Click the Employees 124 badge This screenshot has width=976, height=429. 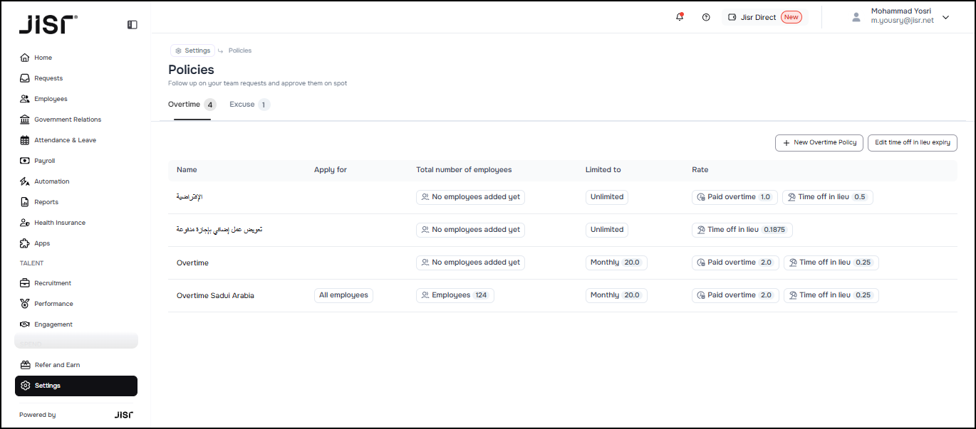pos(455,295)
